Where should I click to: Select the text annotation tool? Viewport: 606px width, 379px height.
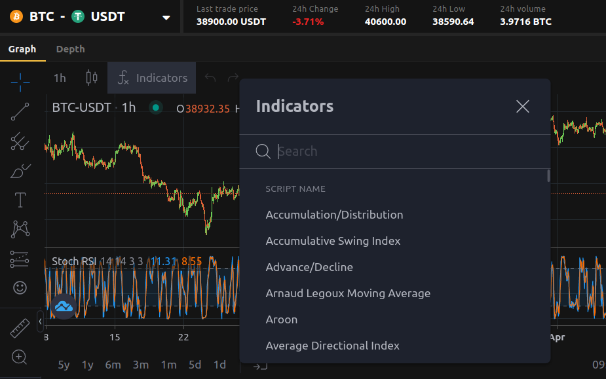(20, 199)
